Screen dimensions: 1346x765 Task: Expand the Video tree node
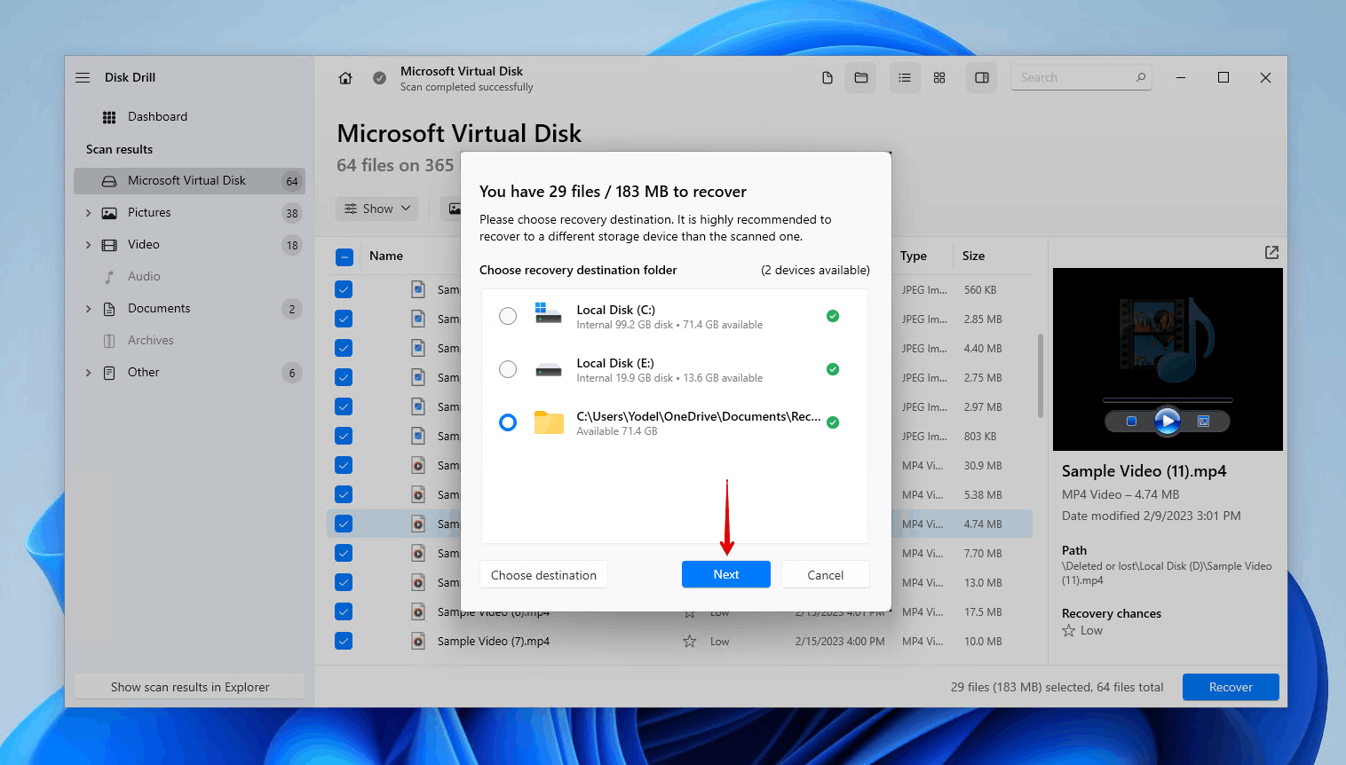click(x=88, y=245)
